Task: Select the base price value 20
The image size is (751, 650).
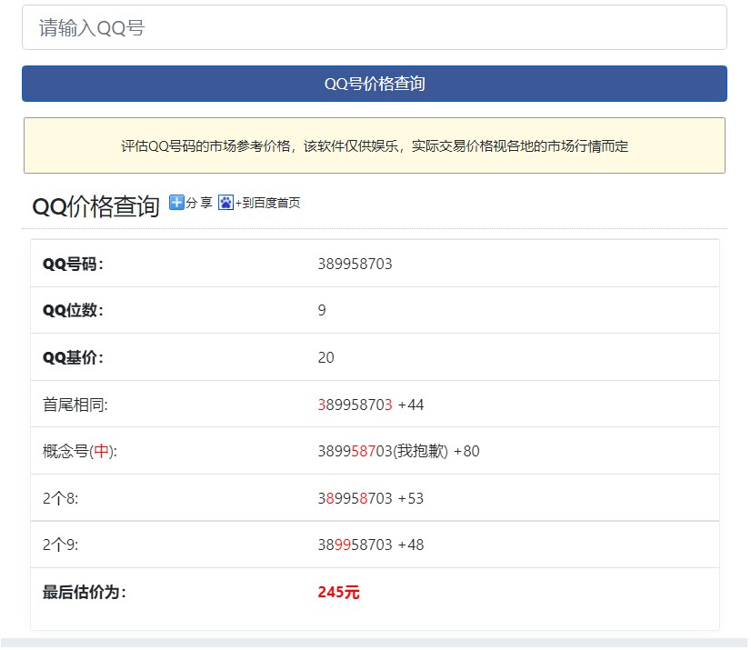Action: click(325, 357)
